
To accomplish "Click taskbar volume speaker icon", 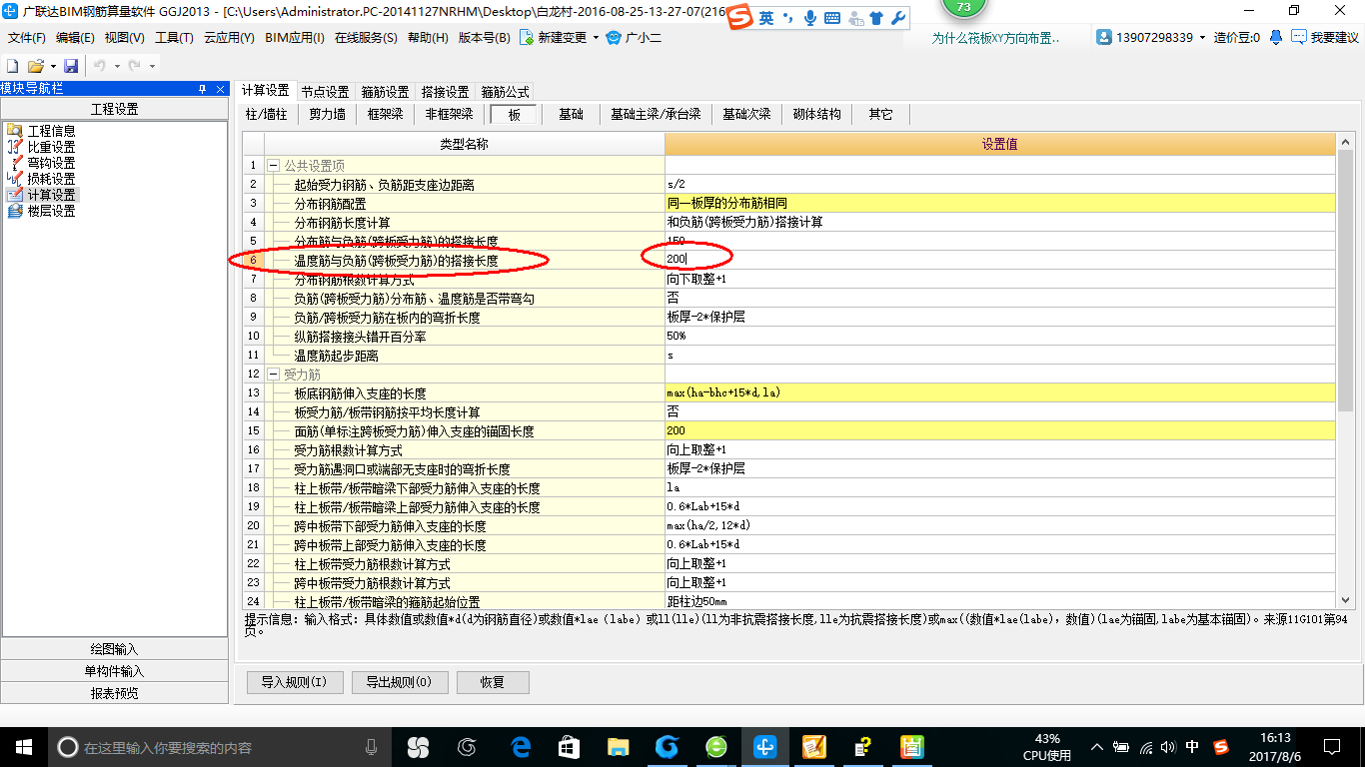I will tap(1169, 746).
